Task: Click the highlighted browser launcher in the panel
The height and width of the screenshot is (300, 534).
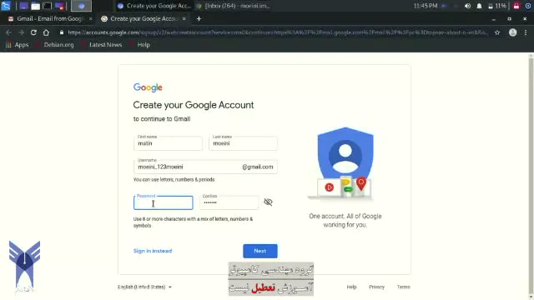Action: (x=81, y=6)
